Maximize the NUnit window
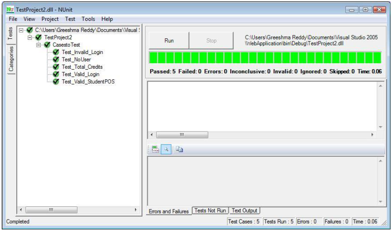Image resolution: width=392 pixels, height=233 pixels. tap(365, 10)
